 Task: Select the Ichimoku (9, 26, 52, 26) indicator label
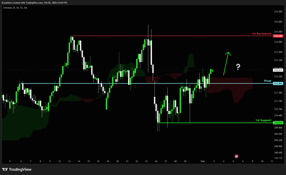click(x=15, y=8)
